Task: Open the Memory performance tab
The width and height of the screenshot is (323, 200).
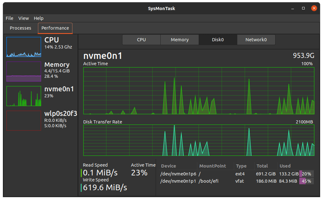Action: coord(179,39)
